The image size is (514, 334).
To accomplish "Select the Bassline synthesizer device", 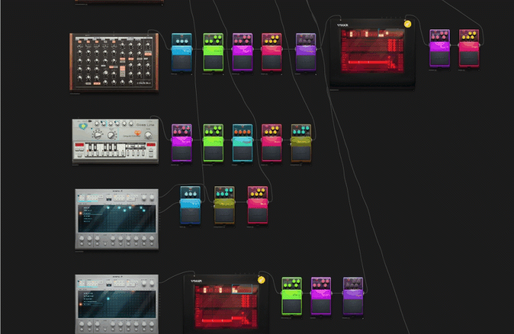I will (115, 141).
